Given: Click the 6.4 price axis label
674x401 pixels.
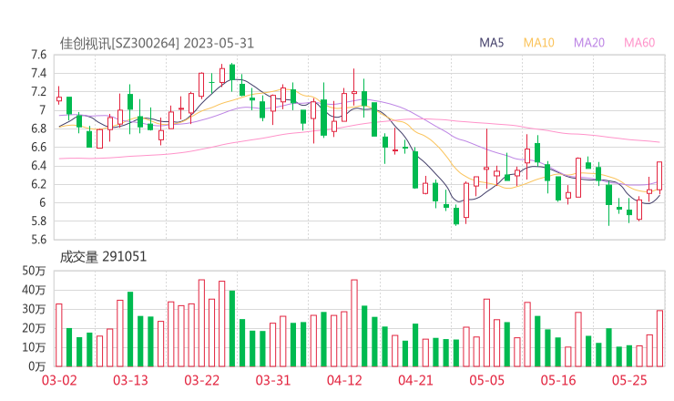Looking at the screenshot, I should 38,166.
